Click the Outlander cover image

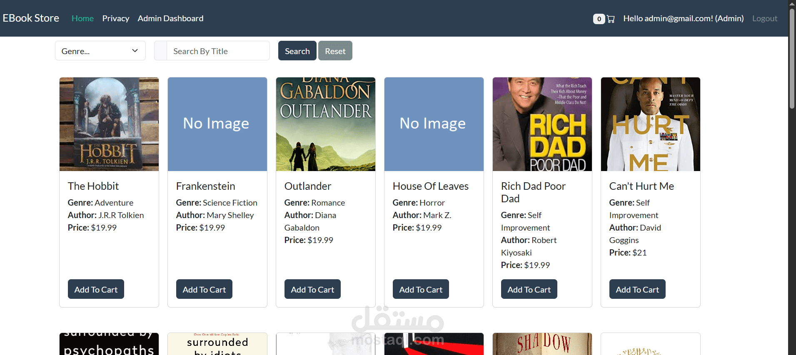tap(326, 124)
